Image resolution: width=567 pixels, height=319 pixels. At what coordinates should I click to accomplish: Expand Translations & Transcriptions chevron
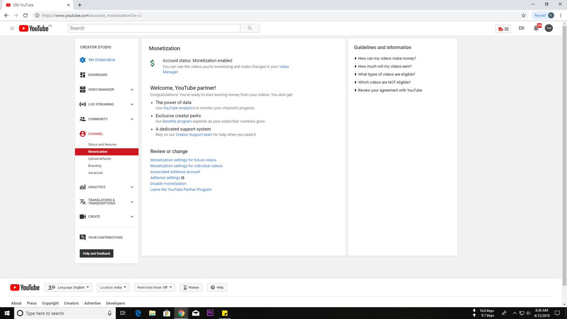point(132,202)
